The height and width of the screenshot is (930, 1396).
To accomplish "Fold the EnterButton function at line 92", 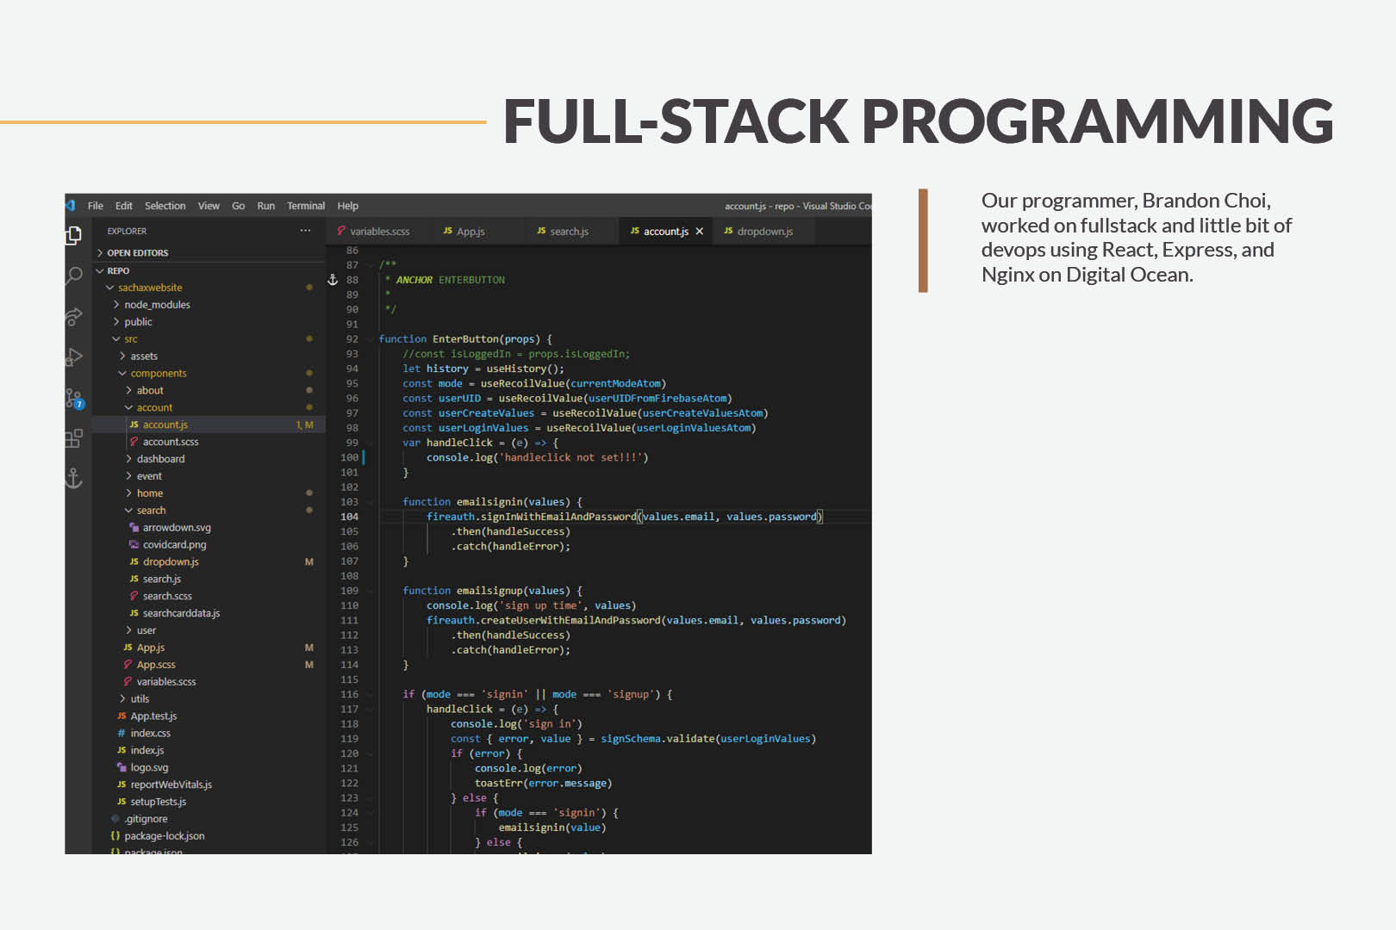I will (x=371, y=339).
